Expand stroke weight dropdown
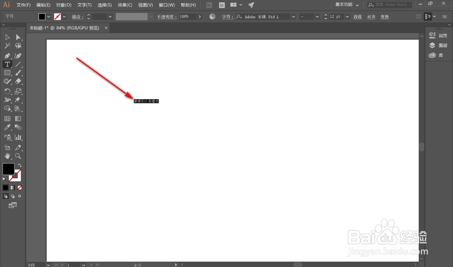The image size is (453, 267). (110, 17)
